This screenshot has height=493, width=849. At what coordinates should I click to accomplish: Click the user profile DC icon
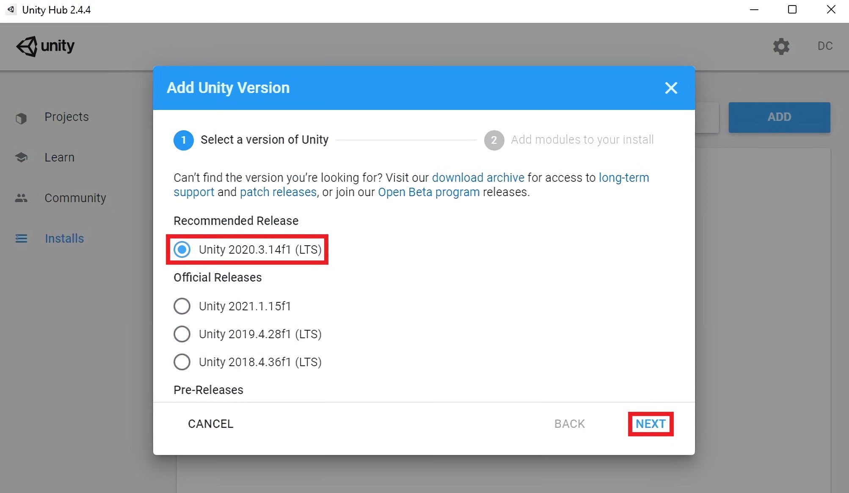tap(826, 46)
